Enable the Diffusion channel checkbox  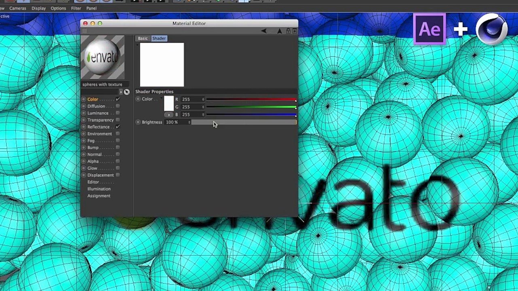tap(118, 106)
